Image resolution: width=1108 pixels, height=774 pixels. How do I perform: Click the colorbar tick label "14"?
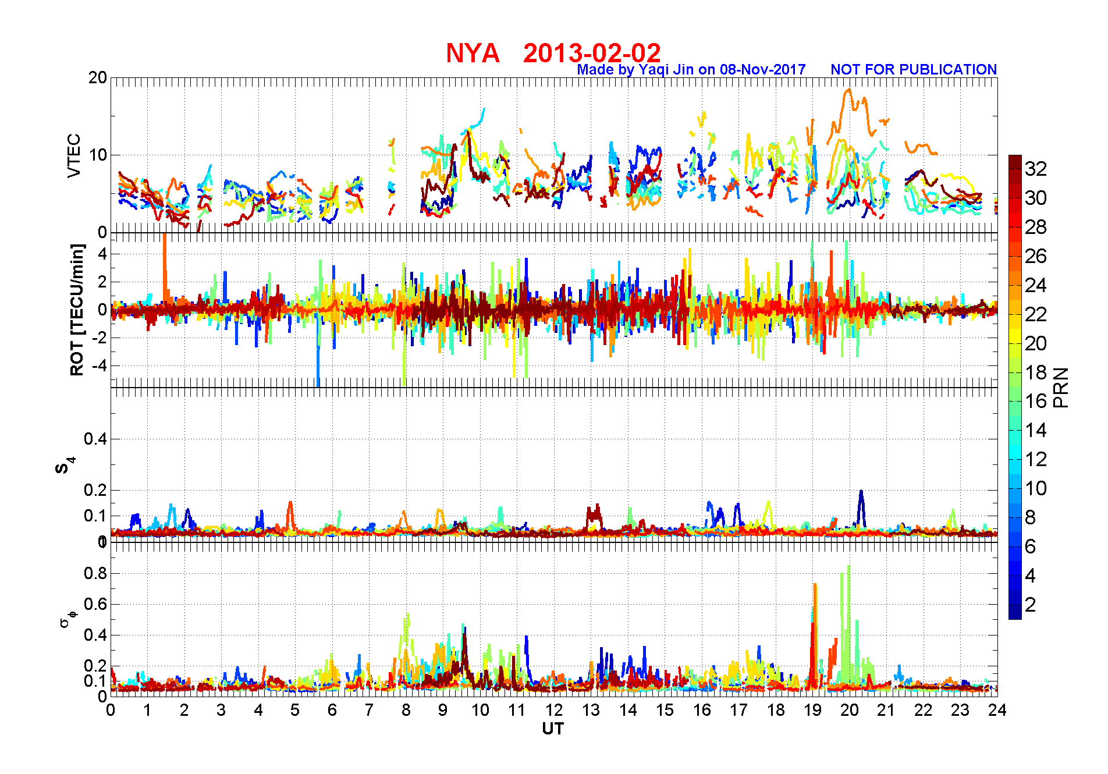[x=1036, y=430]
